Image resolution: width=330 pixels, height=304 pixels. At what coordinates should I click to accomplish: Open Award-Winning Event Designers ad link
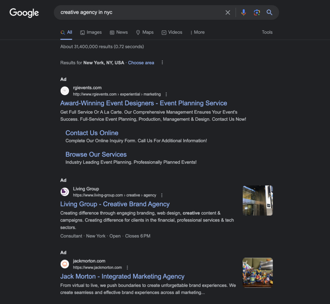click(x=143, y=103)
